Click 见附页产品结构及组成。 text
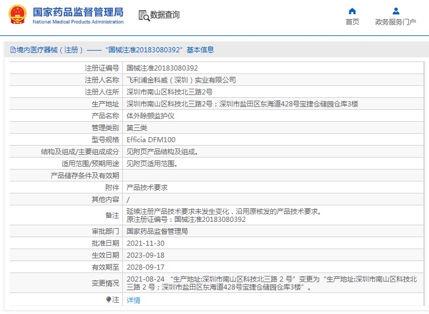This screenshot has height=314, width=429. tap(162, 152)
